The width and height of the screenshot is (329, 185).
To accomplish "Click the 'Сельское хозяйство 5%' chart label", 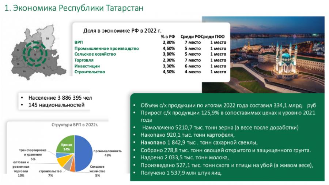I will tap(97, 171).
